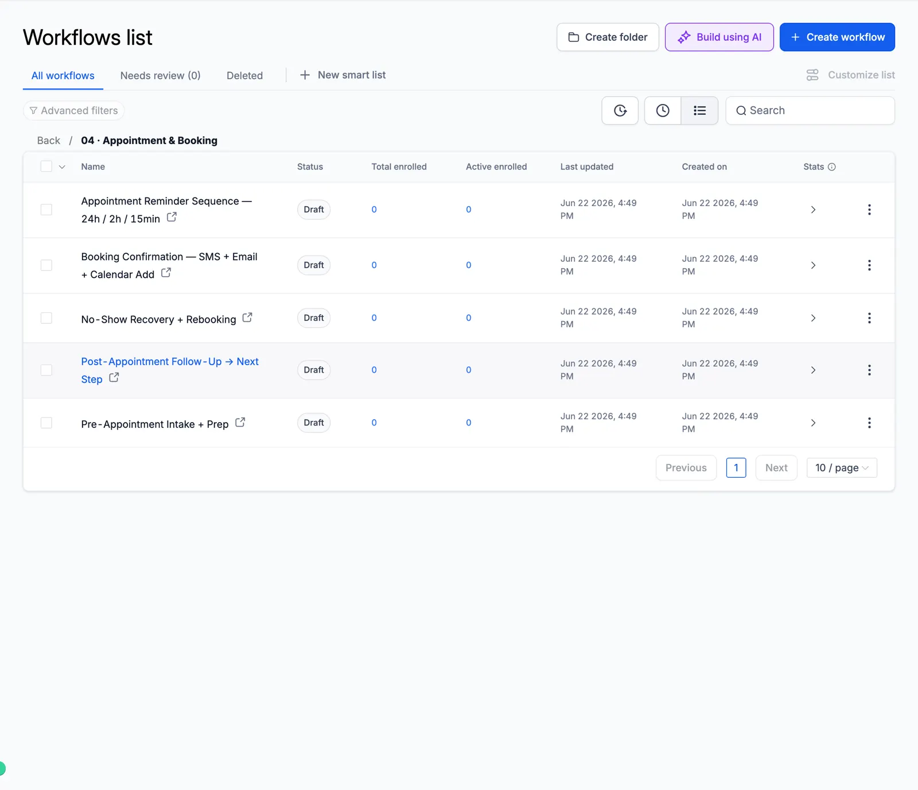The height and width of the screenshot is (790, 918).
Task: Go Back via the breadcrumb link
Action: click(x=49, y=141)
